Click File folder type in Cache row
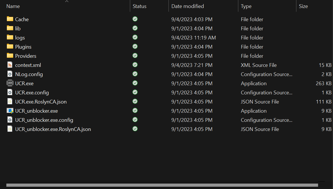 252,19
